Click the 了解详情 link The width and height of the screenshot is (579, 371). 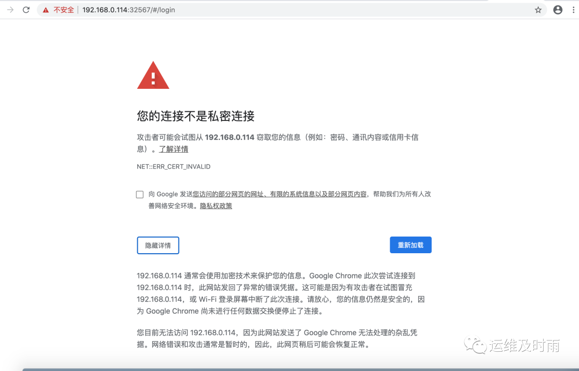(x=174, y=149)
